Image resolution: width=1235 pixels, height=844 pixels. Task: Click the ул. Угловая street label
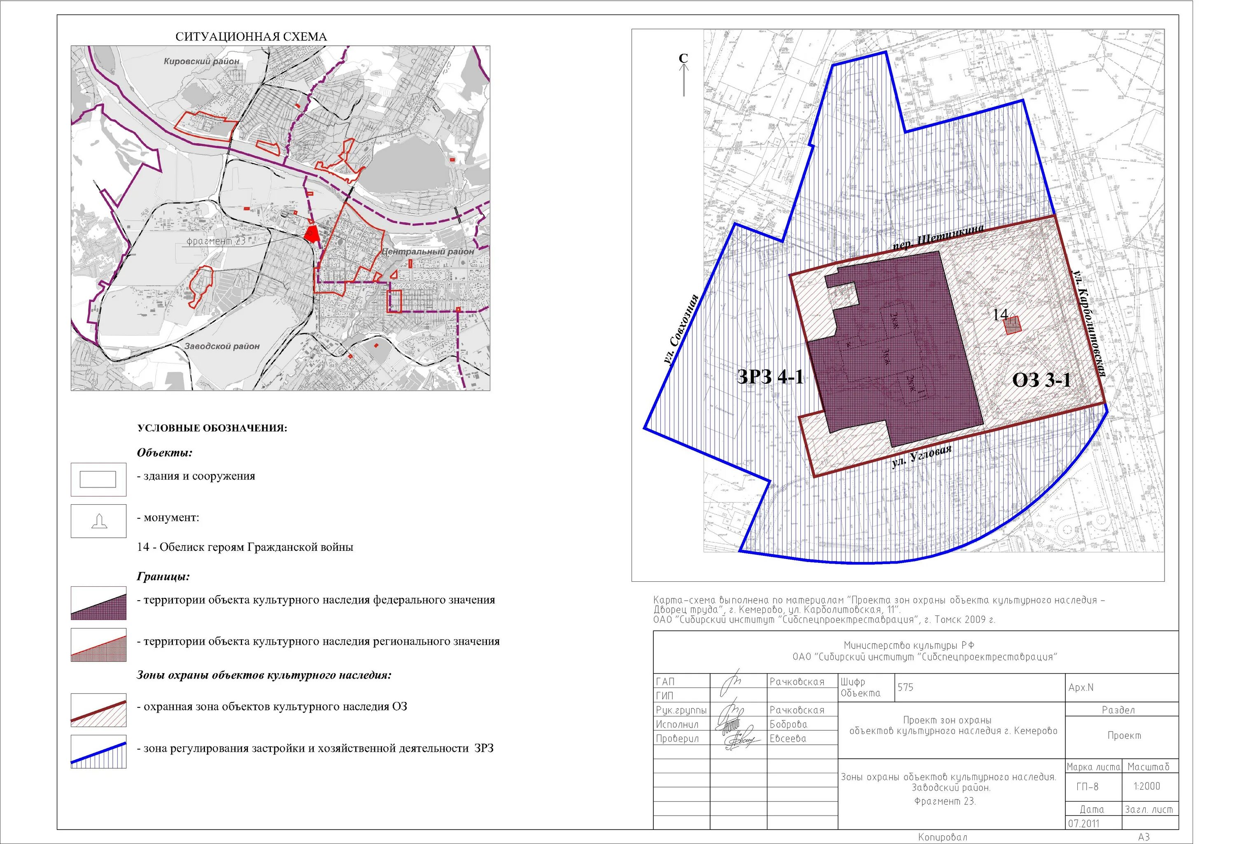tap(921, 456)
